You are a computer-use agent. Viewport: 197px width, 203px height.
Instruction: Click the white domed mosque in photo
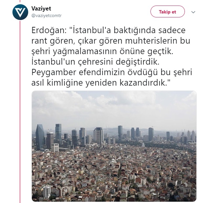(113, 161)
